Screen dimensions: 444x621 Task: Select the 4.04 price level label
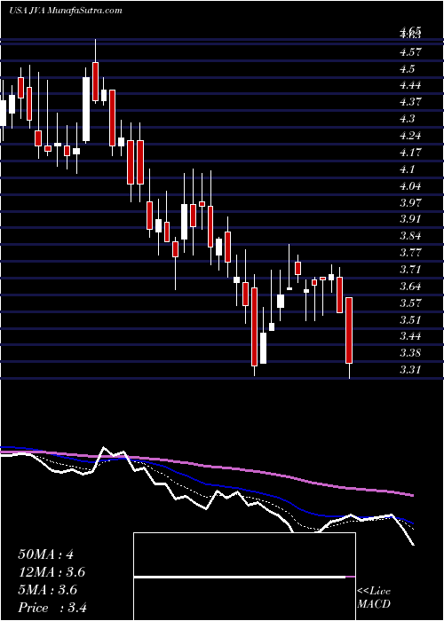[410, 185]
